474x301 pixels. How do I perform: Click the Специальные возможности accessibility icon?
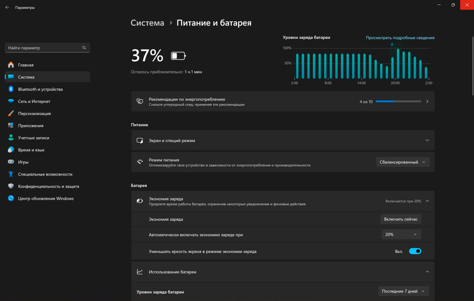pos(11,174)
